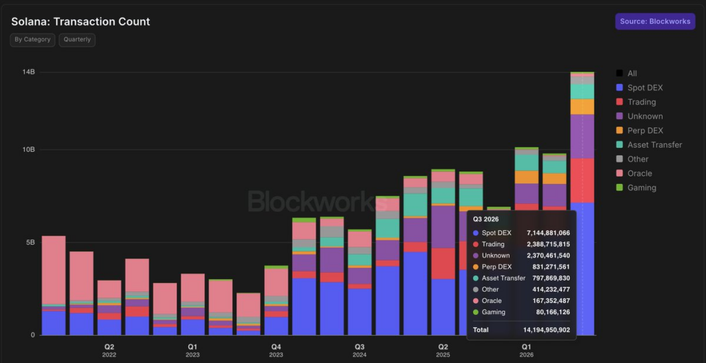The height and width of the screenshot is (363, 706).
Task: Click the Q2 2025 x-axis label
Action: 443,351
